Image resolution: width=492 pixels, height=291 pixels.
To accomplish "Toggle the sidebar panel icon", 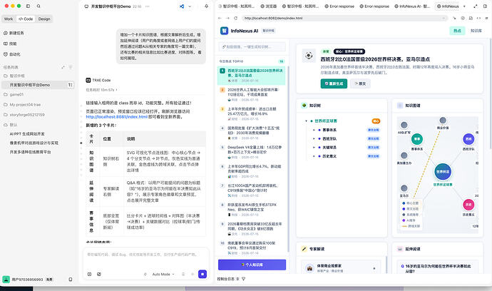I will pyautogui.click(x=28, y=6).
